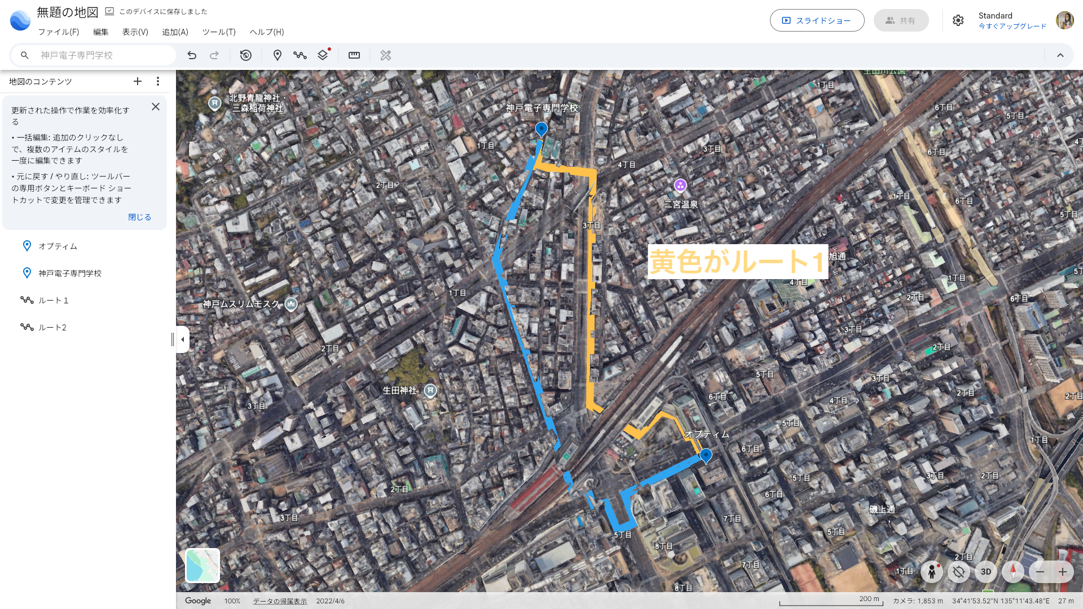Undo the last action
Viewport: 1083px width, 609px height.
coord(192,55)
